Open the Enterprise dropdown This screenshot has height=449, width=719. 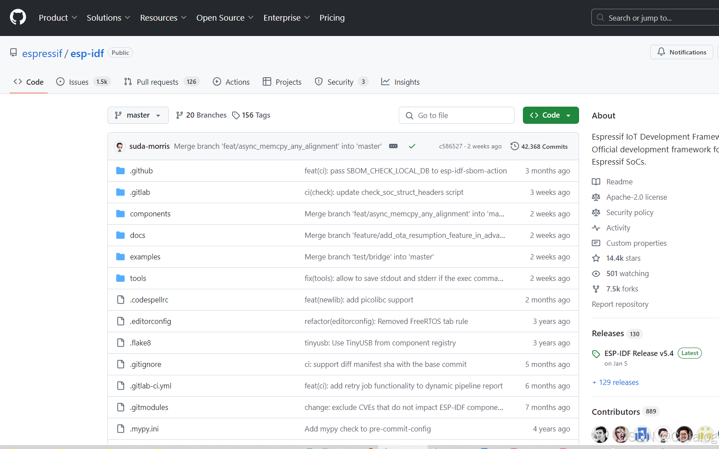coord(286,18)
